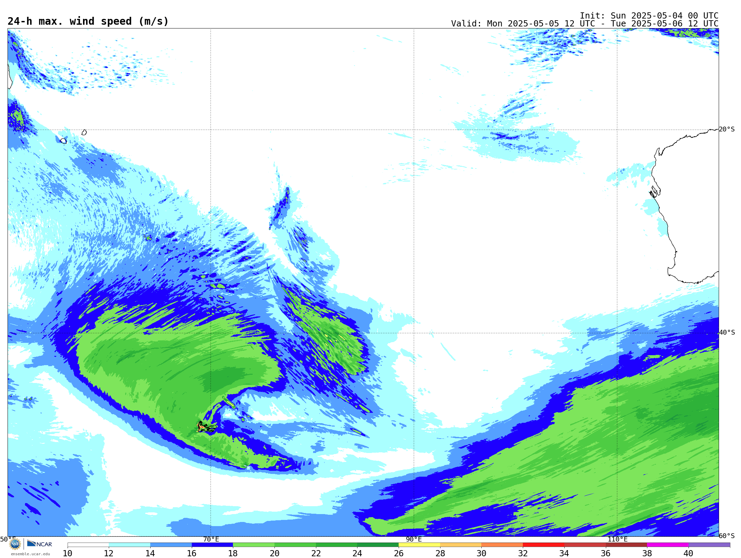Click the 90°E longitude label
The image size is (741, 558).
point(414,539)
